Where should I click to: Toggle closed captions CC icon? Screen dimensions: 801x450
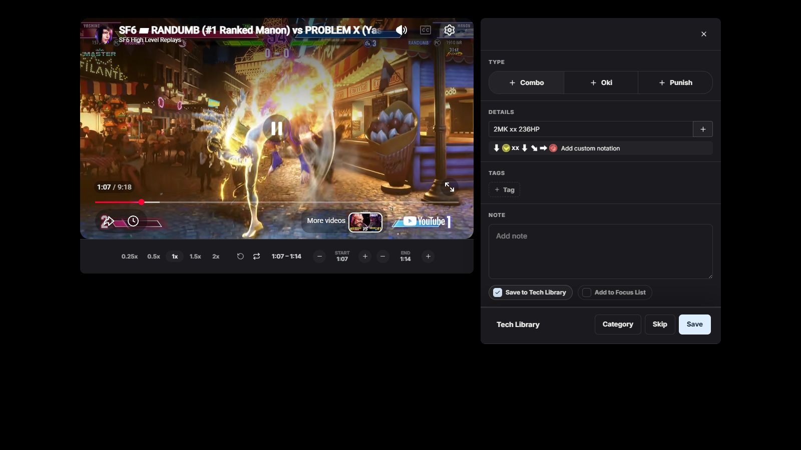tap(426, 30)
